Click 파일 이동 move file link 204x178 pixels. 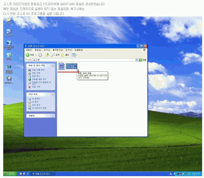pyautogui.click(x=36, y=73)
